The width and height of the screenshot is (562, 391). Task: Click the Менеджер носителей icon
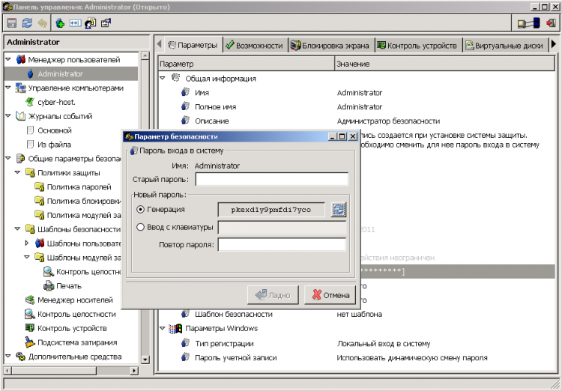point(30,300)
